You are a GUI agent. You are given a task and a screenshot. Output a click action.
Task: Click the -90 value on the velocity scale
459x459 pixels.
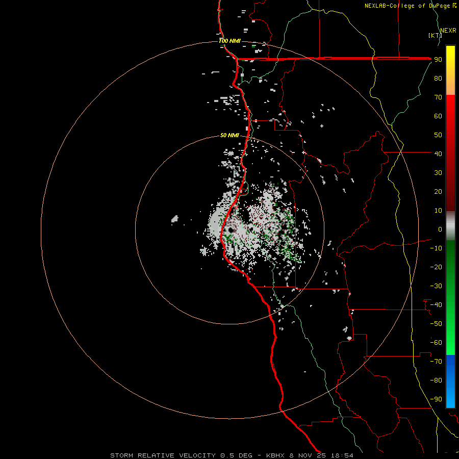(x=436, y=399)
